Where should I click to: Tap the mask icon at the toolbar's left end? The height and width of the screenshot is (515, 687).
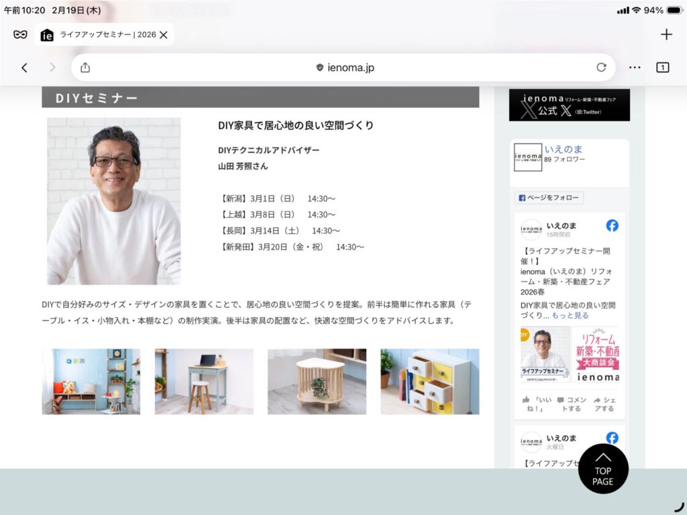point(19,34)
